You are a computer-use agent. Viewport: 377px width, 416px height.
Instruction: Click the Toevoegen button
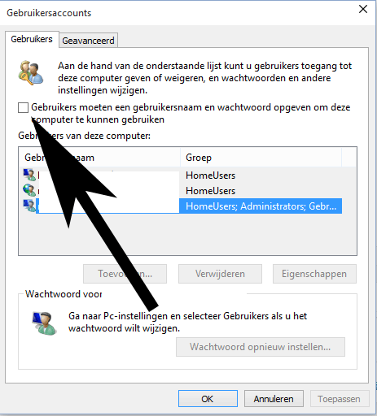[125, 274]
